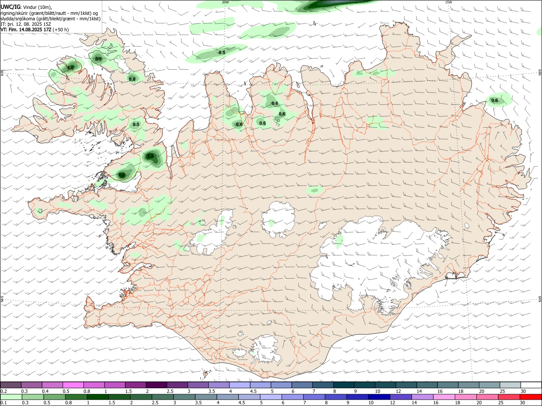Click the '0.6' label offshore east of Iceland
Viewport: 542px width, 406px height.
pyautogui.click(x=494, y=100)
